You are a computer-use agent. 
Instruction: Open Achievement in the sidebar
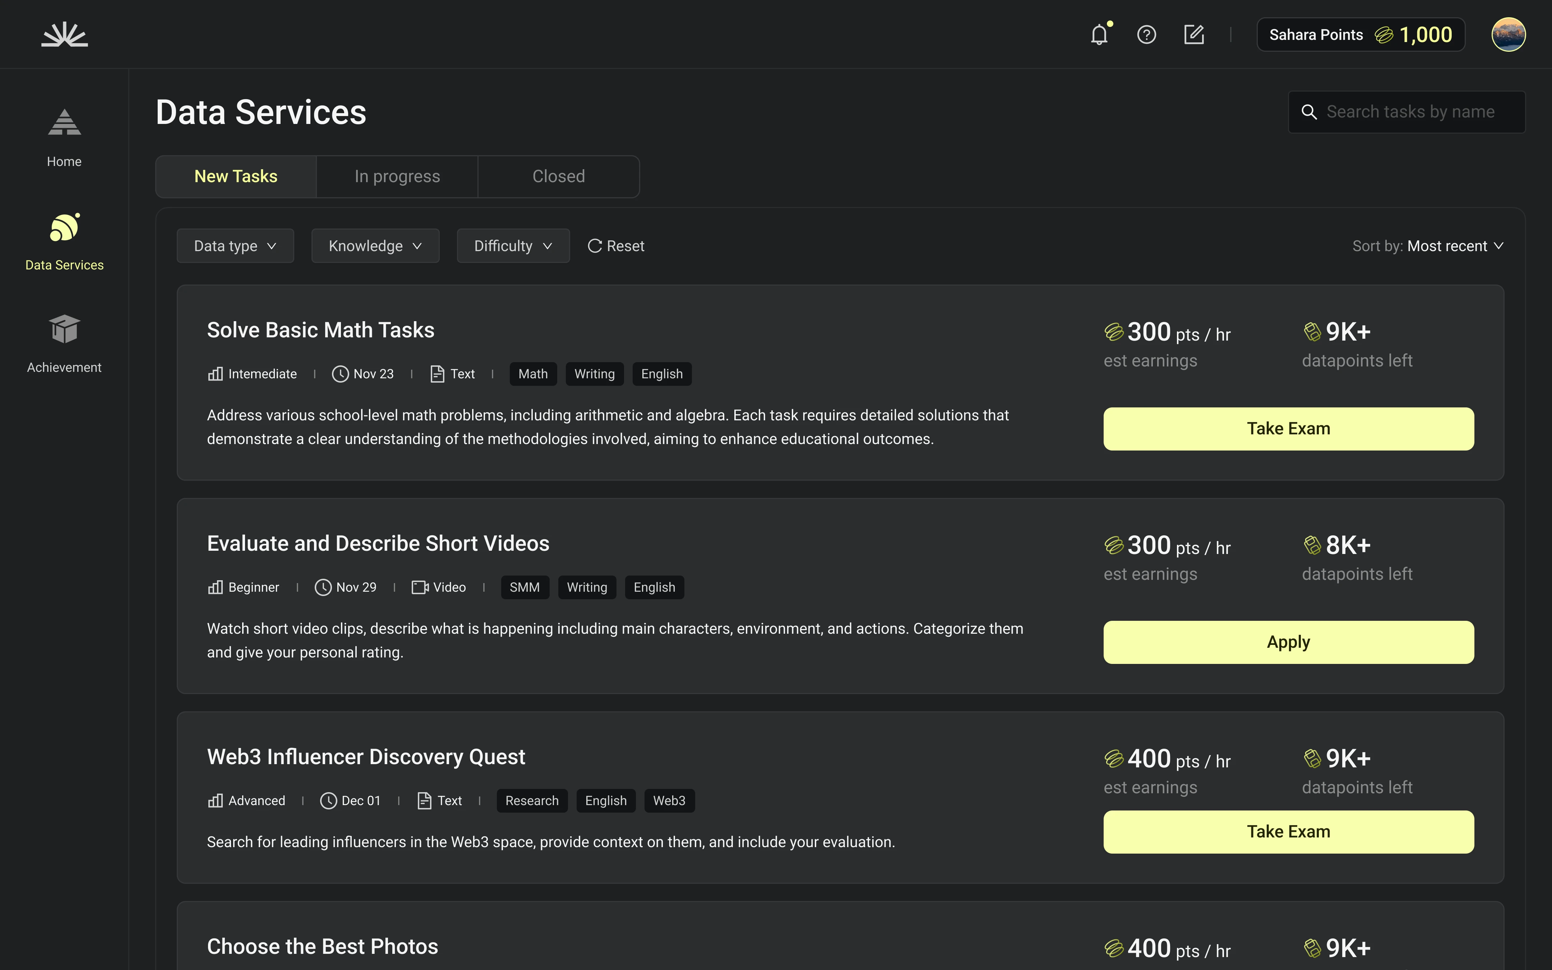click(x=64, y=343)
